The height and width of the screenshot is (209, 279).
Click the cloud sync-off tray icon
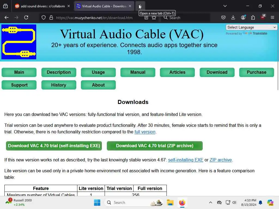[219, 202]
